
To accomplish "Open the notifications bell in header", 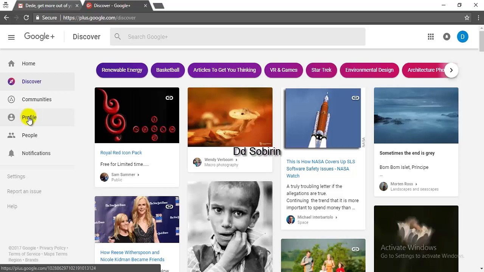I will (447, 37).
